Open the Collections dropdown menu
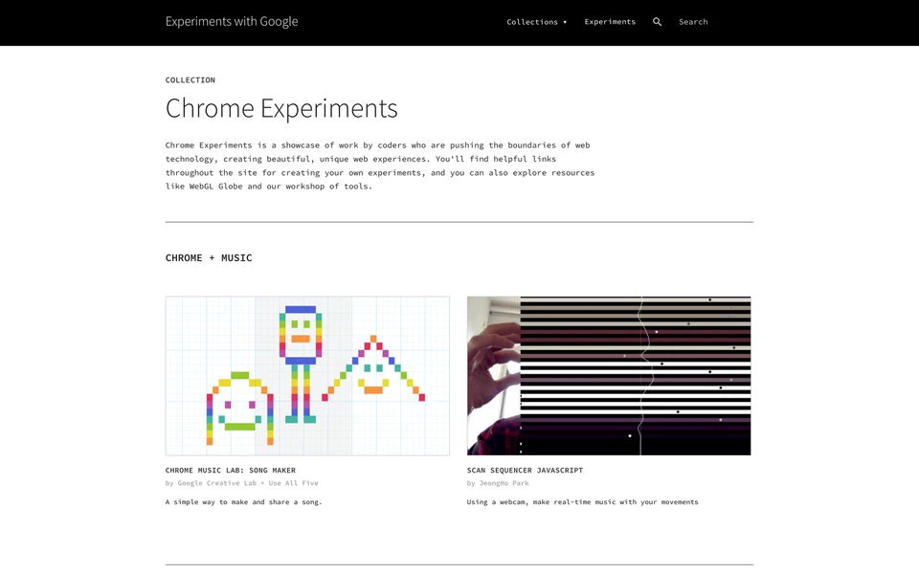 (536, 22)
